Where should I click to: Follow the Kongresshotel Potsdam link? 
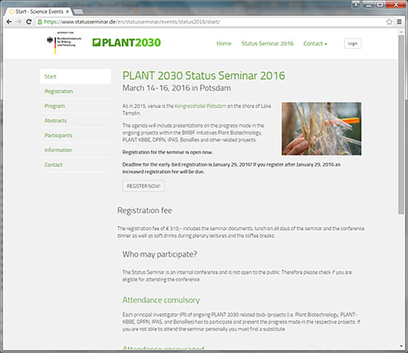200,106
